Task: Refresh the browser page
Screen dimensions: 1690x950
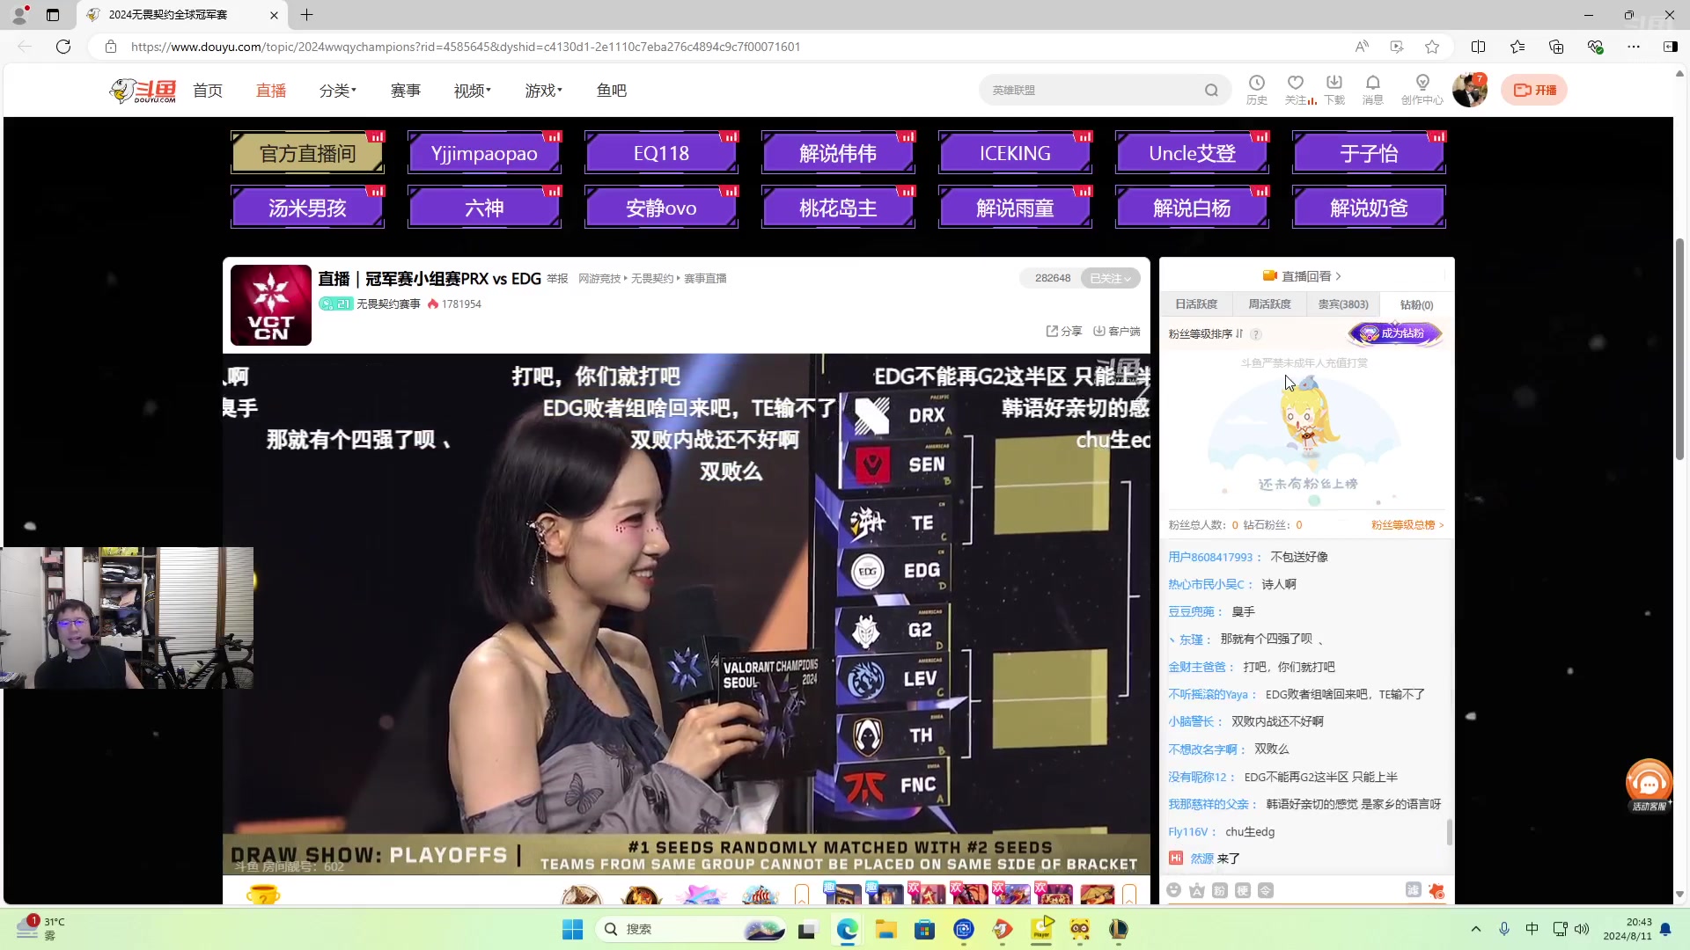Action: (63, 47)
